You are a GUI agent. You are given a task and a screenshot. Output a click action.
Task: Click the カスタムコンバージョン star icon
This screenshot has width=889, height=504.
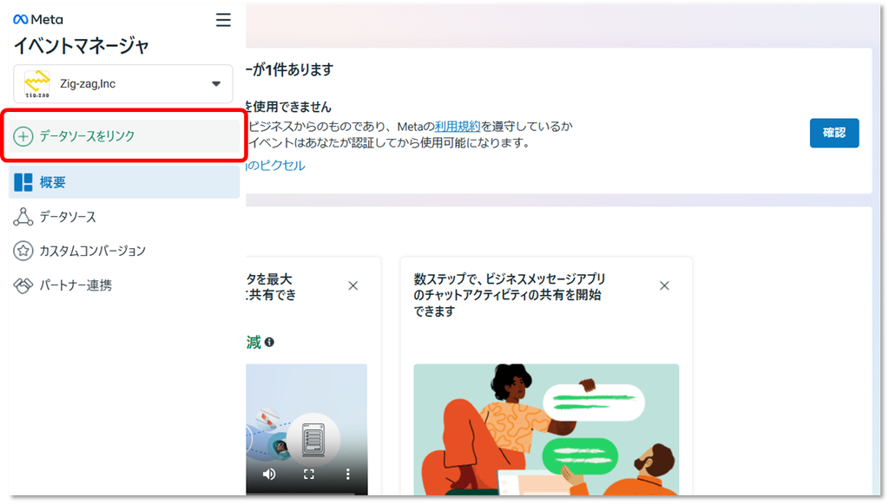pyautogui.click(x=23, y=251)
